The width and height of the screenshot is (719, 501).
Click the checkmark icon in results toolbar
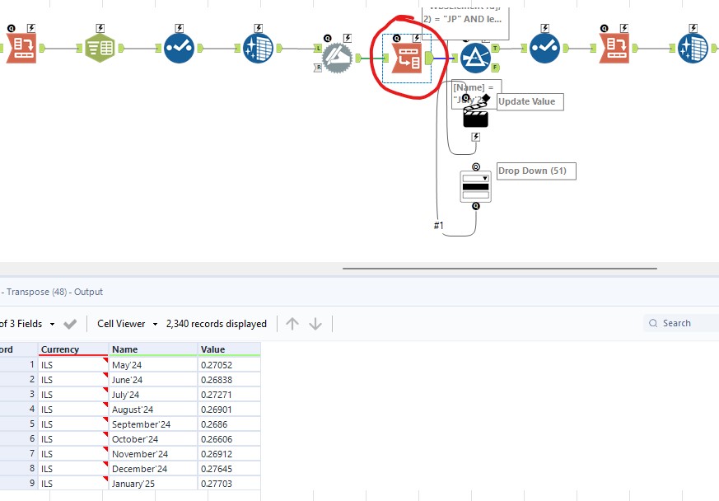[x=70, y=324]
